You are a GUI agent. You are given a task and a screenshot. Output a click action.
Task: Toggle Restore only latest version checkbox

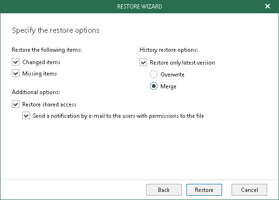pyautogui.click(x=143, y=63)
